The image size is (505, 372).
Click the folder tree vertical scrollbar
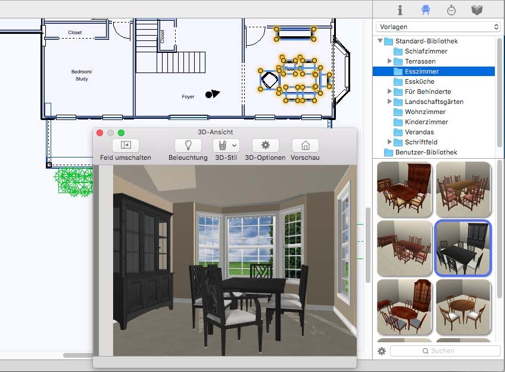tap(500, 92)
